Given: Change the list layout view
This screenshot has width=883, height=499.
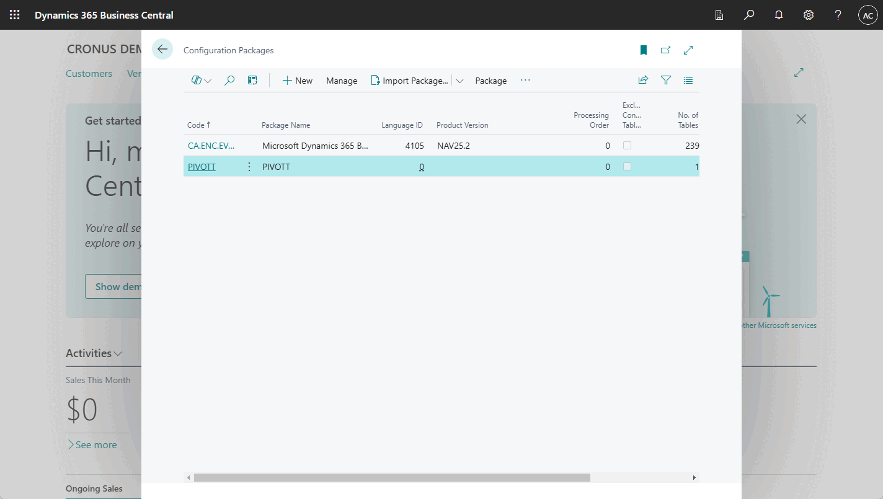Looking at the screenshot, I should tap(688, 80).
